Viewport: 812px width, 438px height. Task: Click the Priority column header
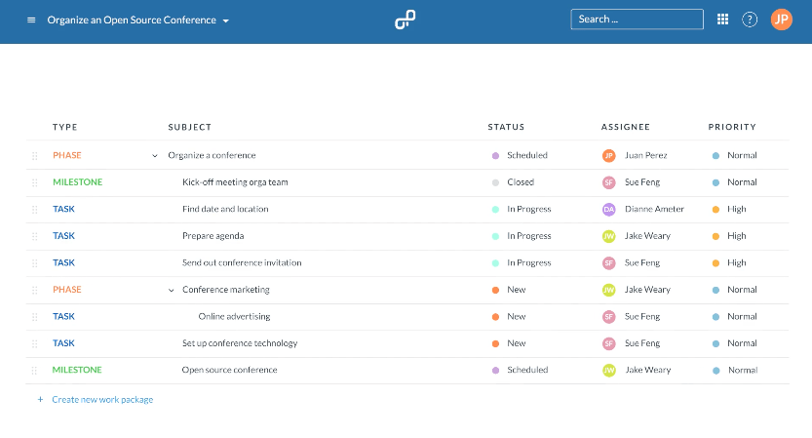[x=732, y=127]
